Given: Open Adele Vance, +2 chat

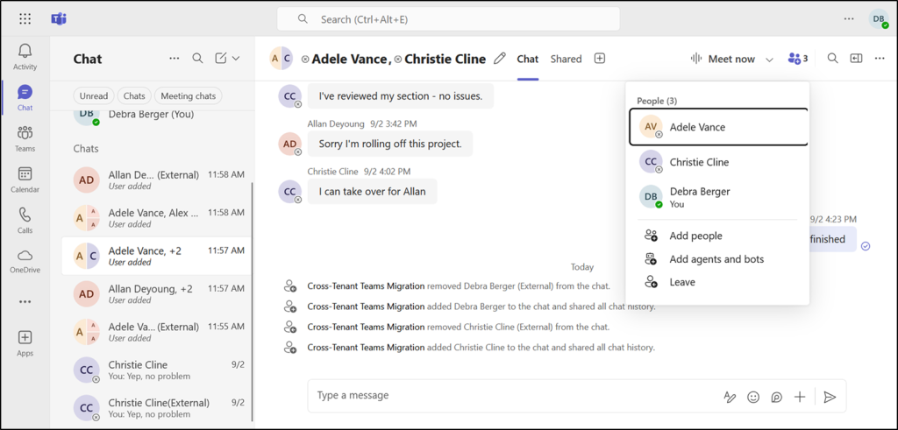Looking at the screenshot, I should [156, 257].
